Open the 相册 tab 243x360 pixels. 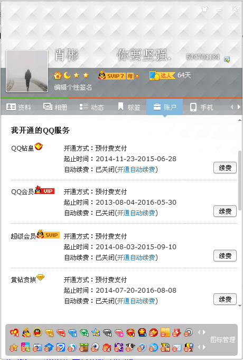click(55, 107)
